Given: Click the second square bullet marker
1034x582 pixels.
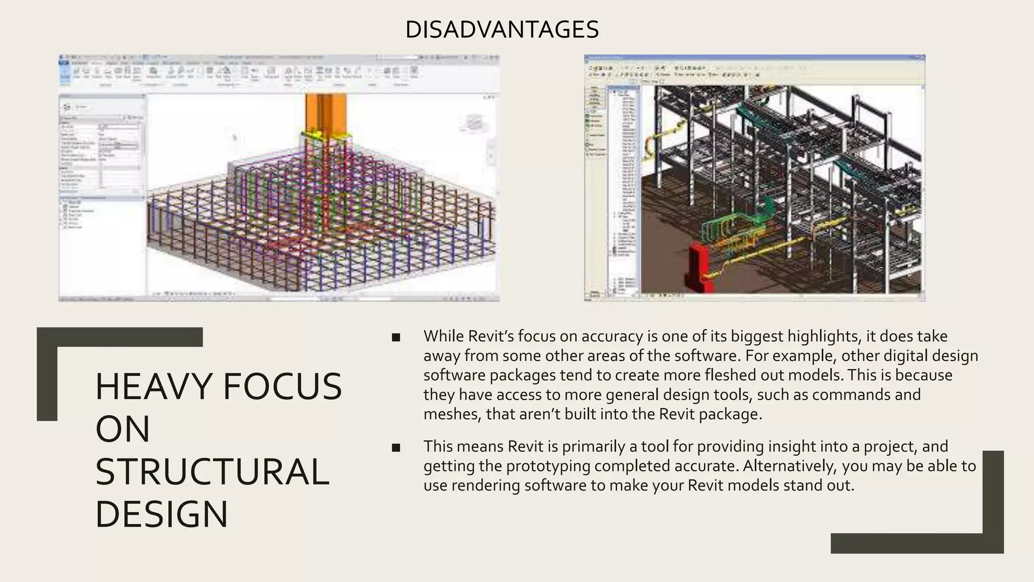Looking at the screenshot, I should [x=396, y=447].
